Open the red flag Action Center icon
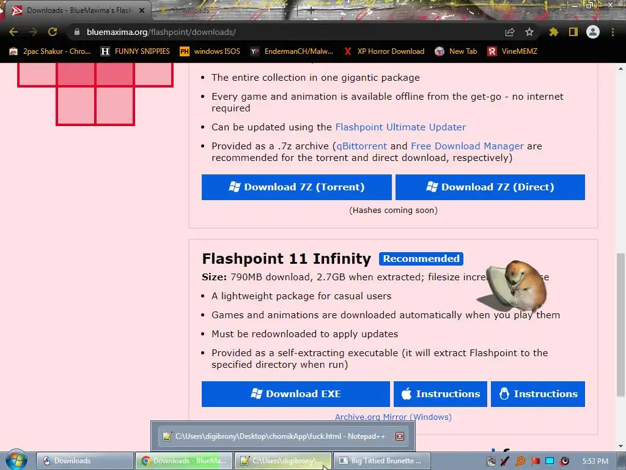 click(536, 461)
